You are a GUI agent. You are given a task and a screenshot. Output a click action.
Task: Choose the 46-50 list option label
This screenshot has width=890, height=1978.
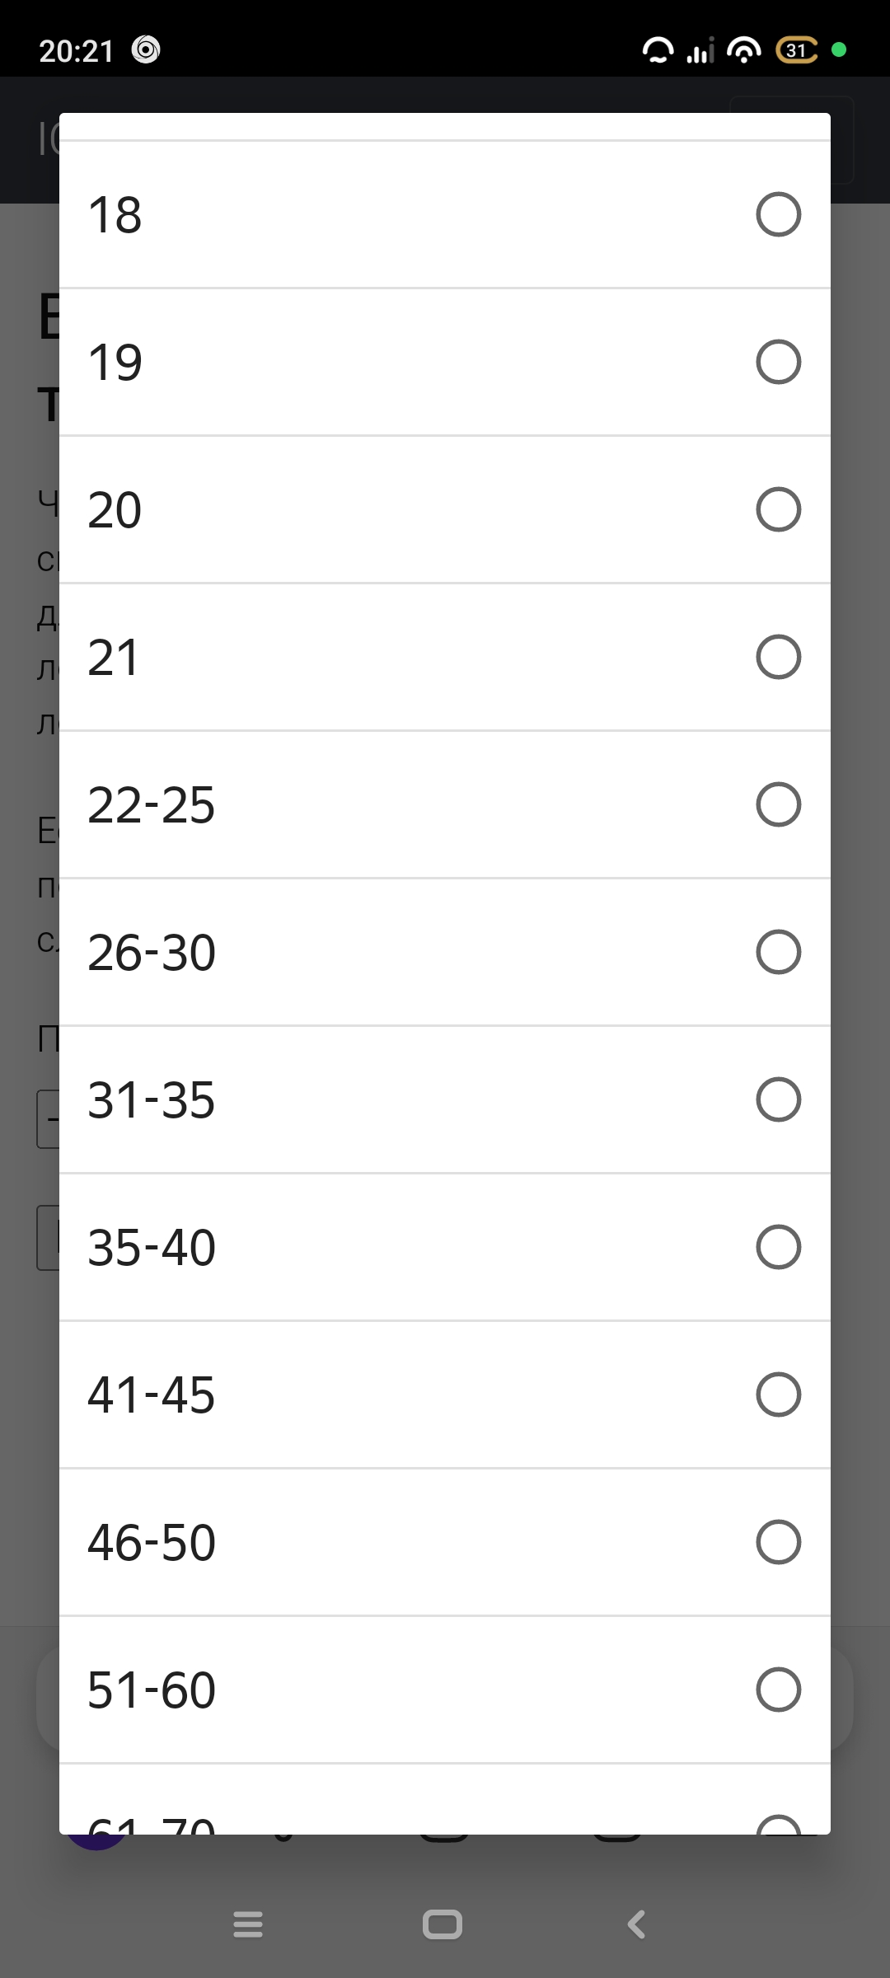point(152,1542)
